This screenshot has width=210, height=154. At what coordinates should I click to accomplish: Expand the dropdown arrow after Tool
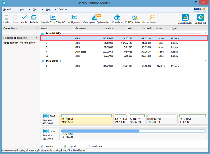point(42,9)
